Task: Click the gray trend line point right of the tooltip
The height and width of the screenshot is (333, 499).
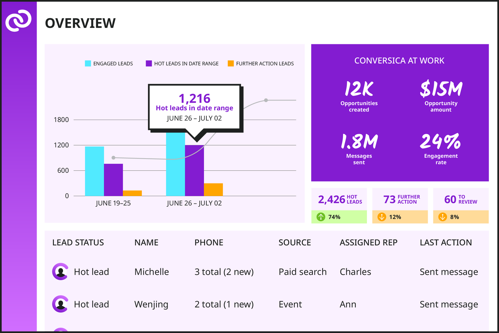Action: point(266,100)
